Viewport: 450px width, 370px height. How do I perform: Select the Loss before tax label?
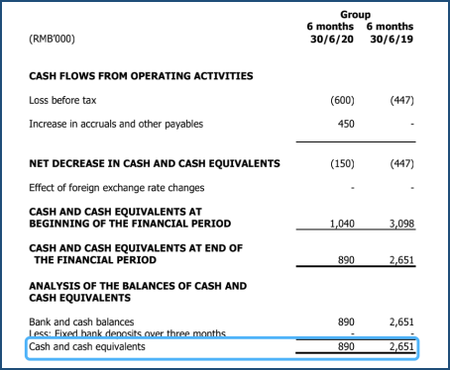[62, 100]
